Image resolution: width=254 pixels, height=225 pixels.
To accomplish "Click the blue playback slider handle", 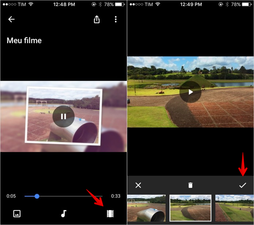I will [x=37, y=196].
